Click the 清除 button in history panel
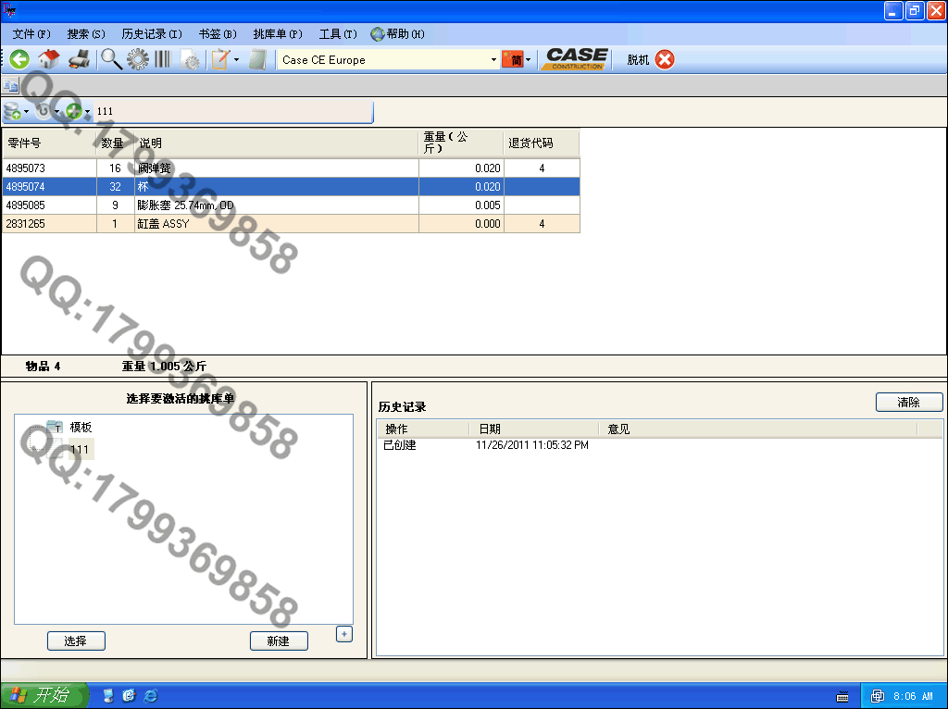Screen dimensions: 948x709 point(908,403)
